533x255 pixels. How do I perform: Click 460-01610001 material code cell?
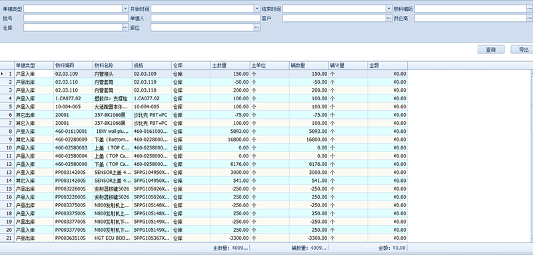(73, 131)
